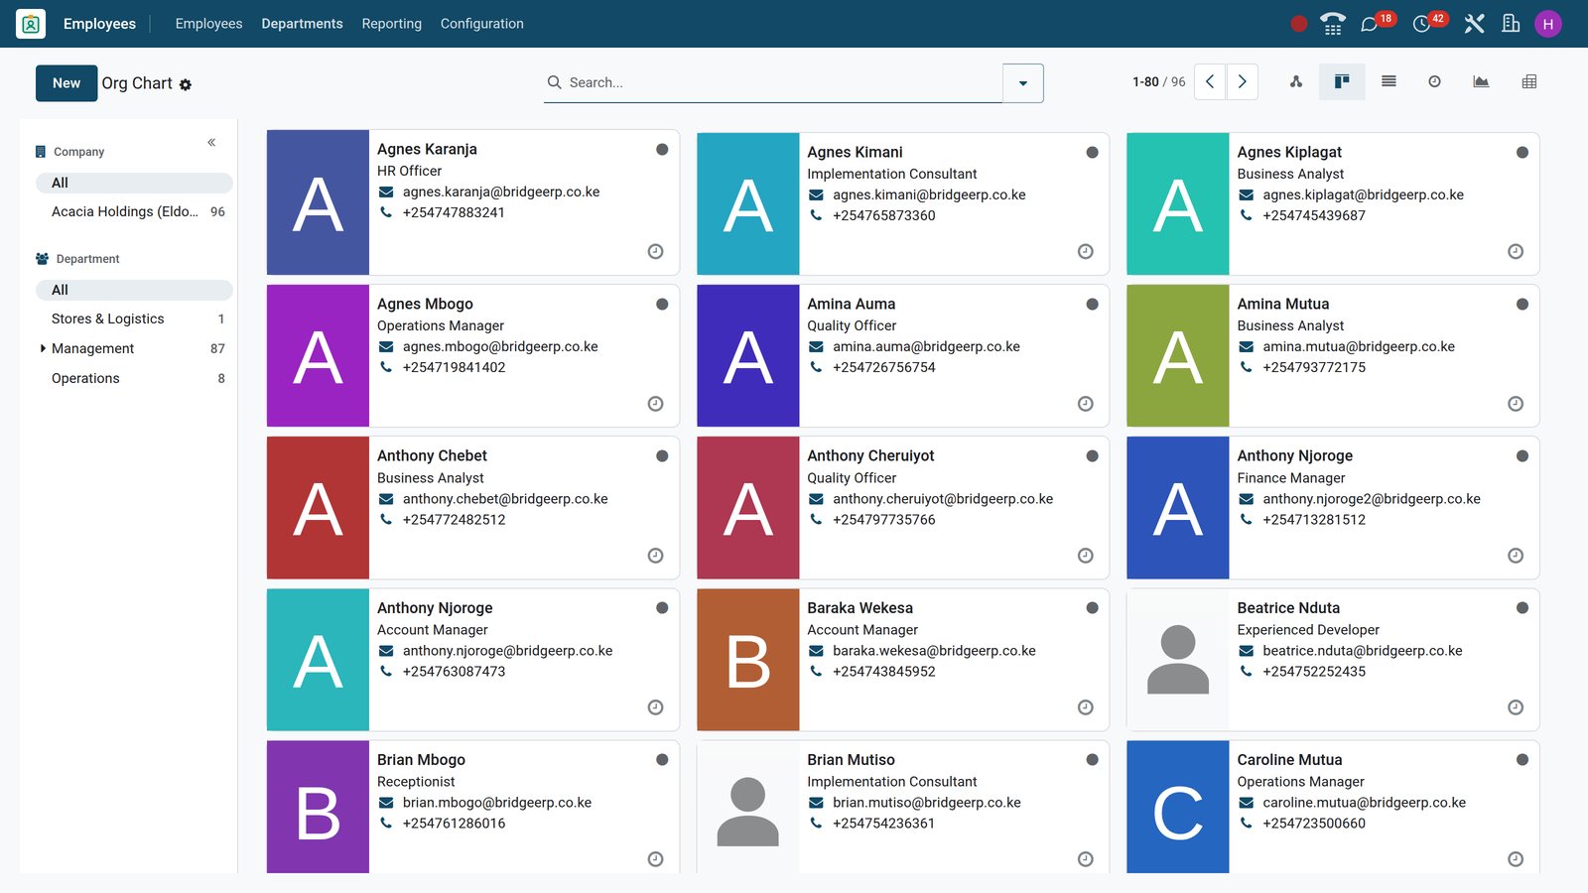Click presence status dot on Baraka Wekesa card
1588x893 pixels.
pos(1092,608)
